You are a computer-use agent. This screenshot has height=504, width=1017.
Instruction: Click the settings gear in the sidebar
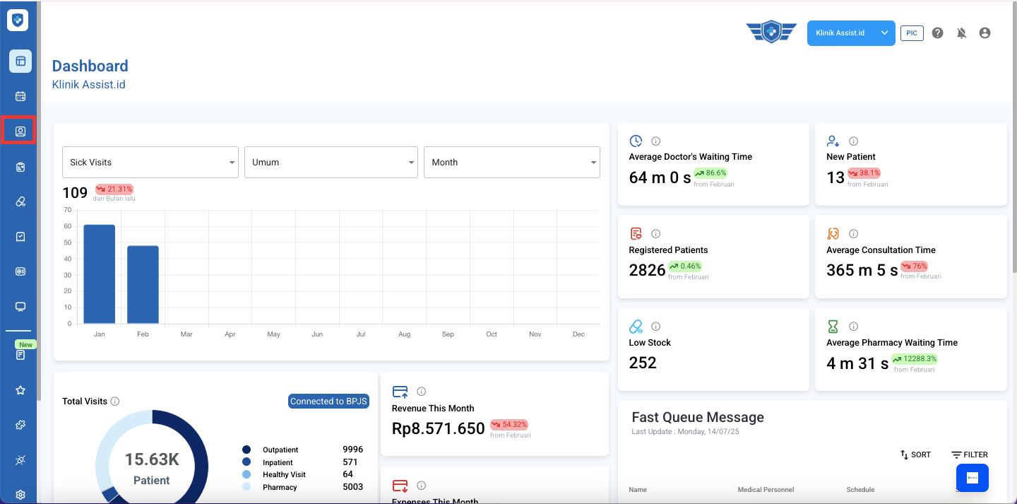pos(20,495)
